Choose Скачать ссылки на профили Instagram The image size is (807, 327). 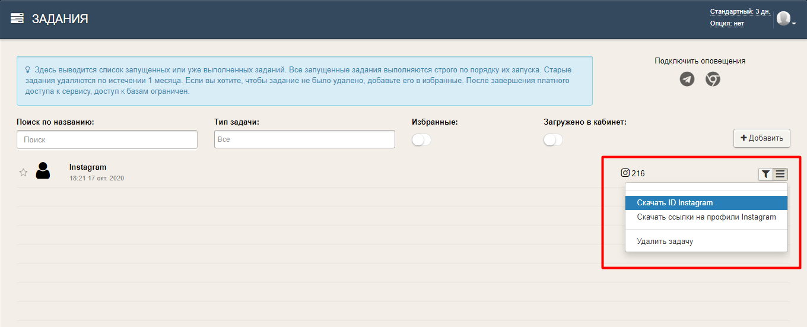[x=706, y=217]
